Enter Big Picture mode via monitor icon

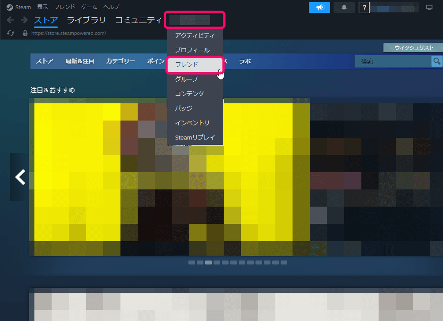point(429,8)
